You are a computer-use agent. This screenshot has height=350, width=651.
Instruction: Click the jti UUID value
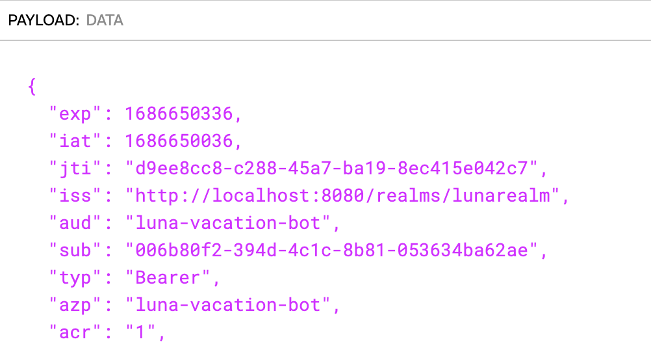tap(332, 168)
